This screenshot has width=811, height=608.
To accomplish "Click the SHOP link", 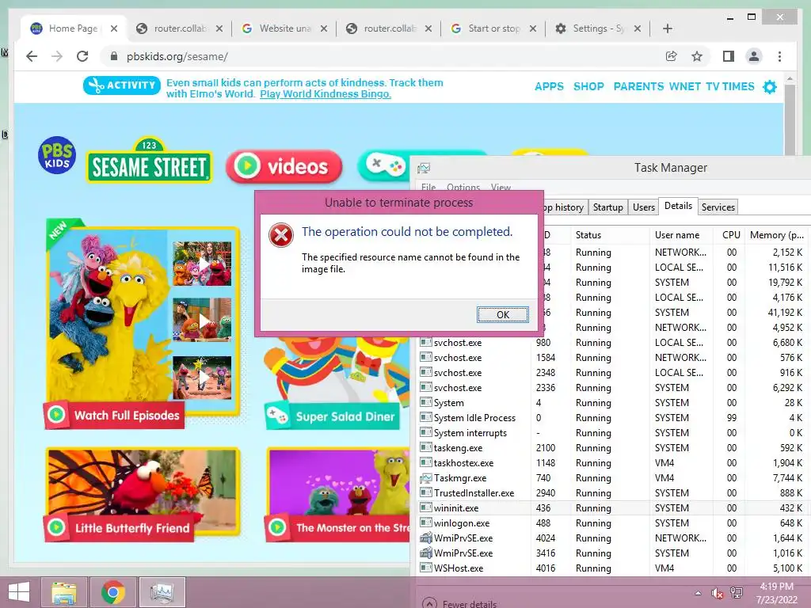I will 588,87.
